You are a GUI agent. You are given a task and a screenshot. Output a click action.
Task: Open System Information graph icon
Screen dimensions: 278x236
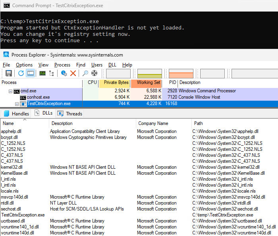pos(42,73)
